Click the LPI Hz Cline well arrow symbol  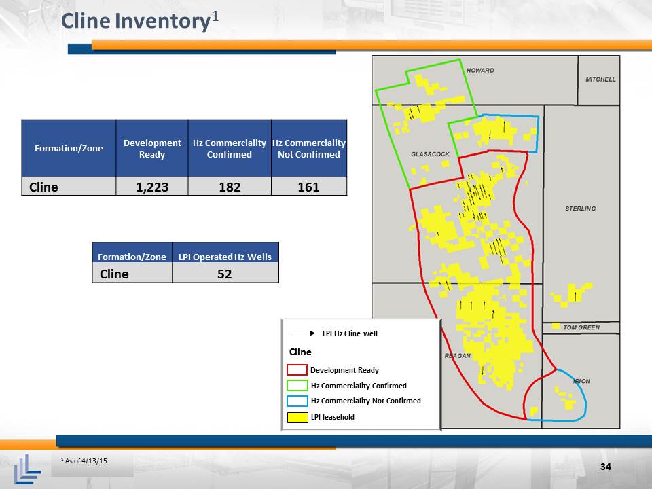click(303, 333)
